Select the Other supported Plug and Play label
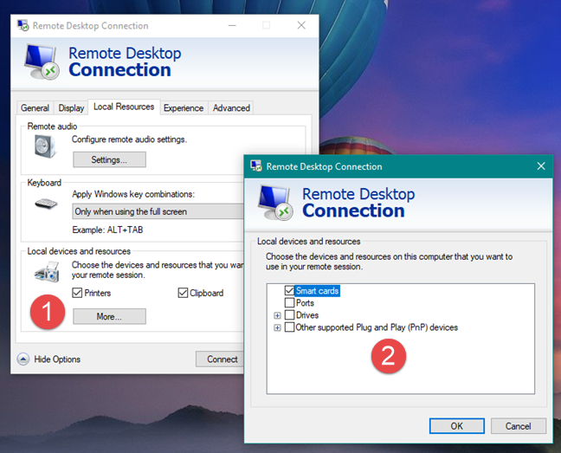 pos(377,327)
